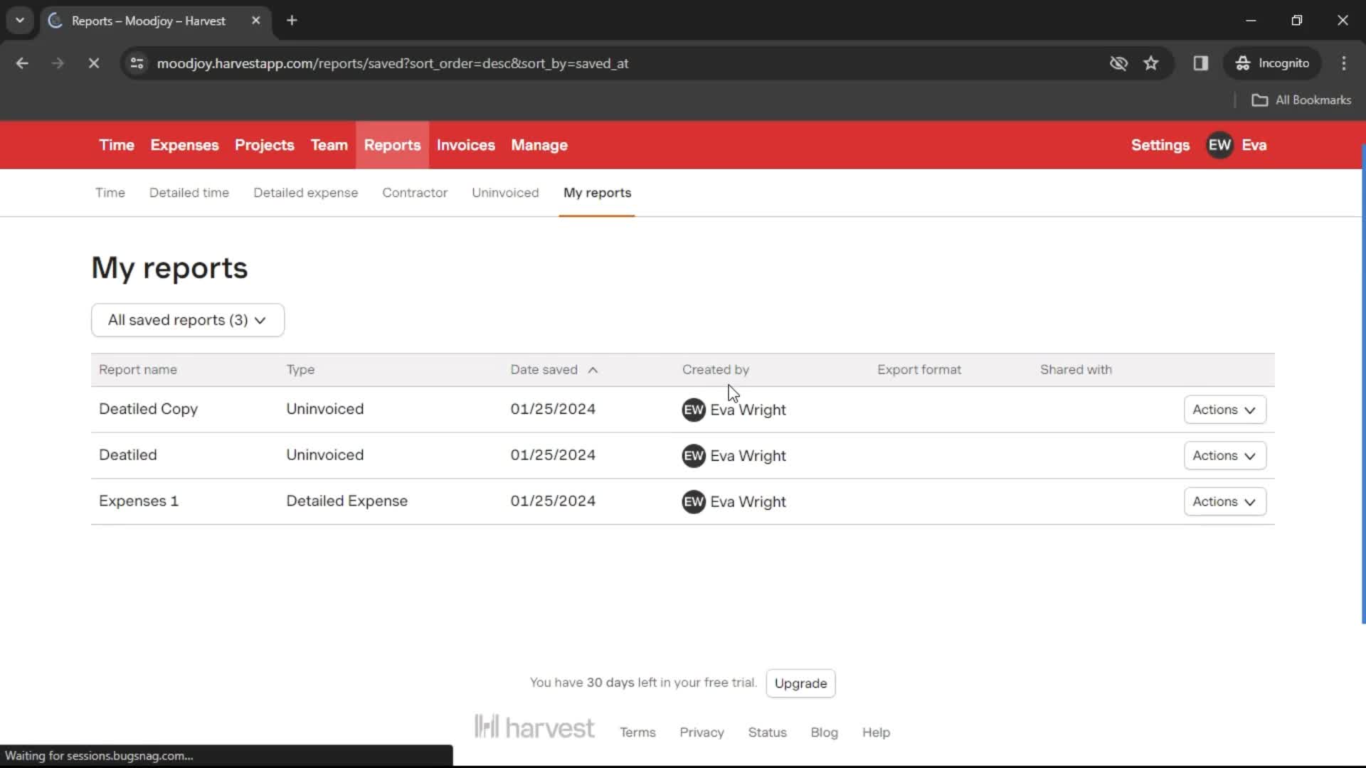Select Reports in the main navigation
The height and width of the screenshot is (768, 1366).
392,145
